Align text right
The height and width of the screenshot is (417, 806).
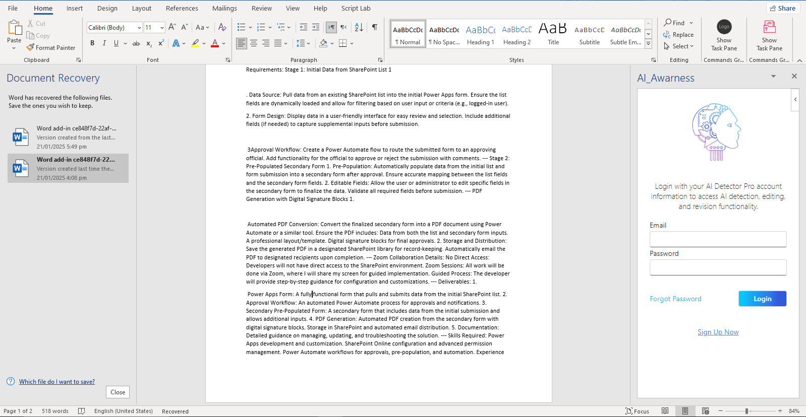(x=266, y=43)
